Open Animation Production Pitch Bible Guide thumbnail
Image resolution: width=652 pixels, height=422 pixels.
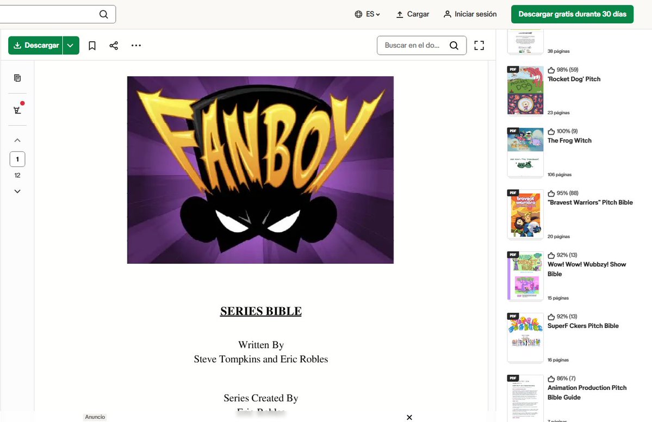[x=525, y=398]
